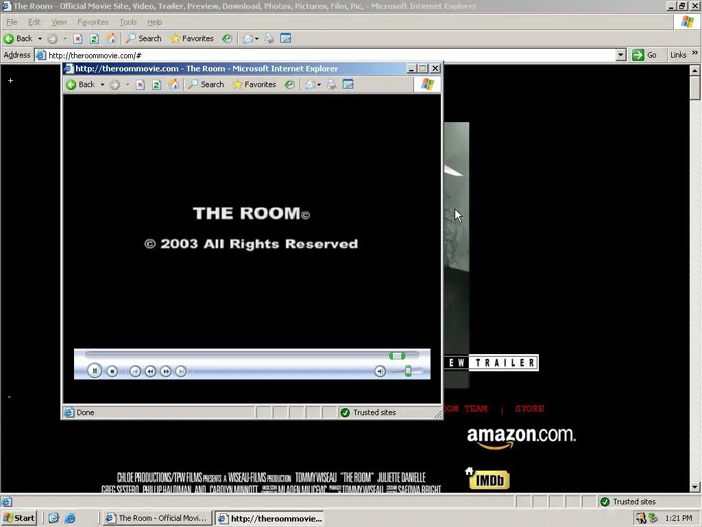Open History icon in main window toolbar
The image size is (702, 527).
[227, 38]
